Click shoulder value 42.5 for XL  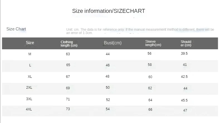184,77
